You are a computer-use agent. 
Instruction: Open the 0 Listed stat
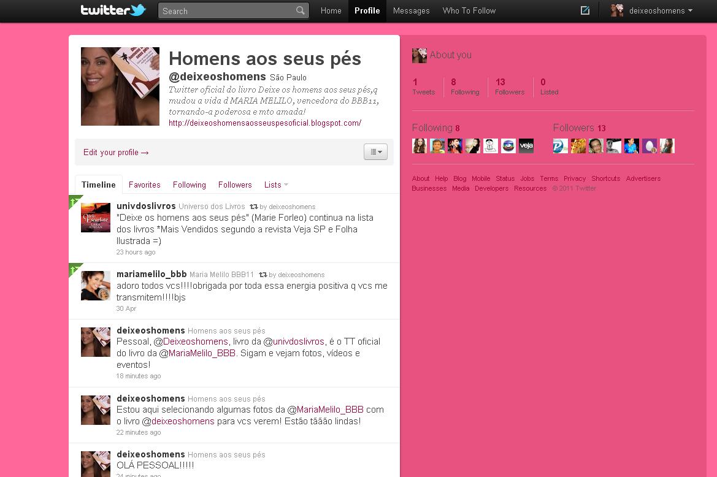(x=549, y=87)
